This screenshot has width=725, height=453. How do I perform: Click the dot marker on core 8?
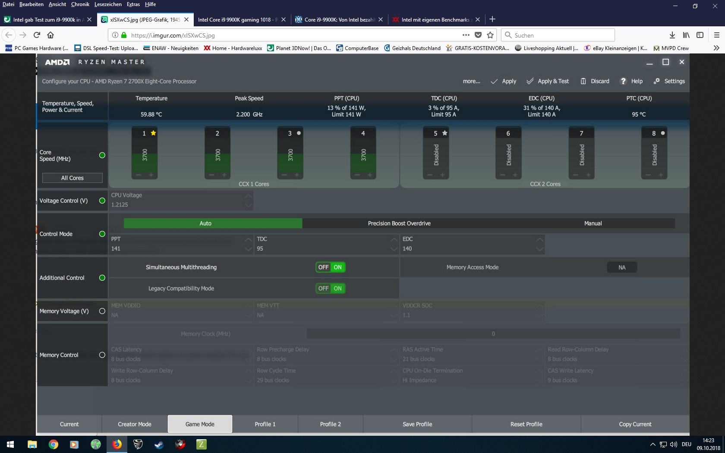tap(663, 133)
